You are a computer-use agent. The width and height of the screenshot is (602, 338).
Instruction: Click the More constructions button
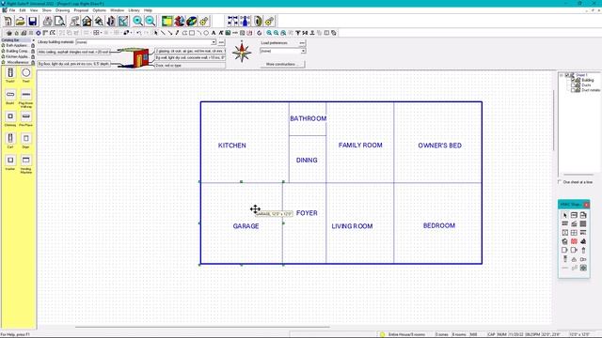(x=282, y=64)
